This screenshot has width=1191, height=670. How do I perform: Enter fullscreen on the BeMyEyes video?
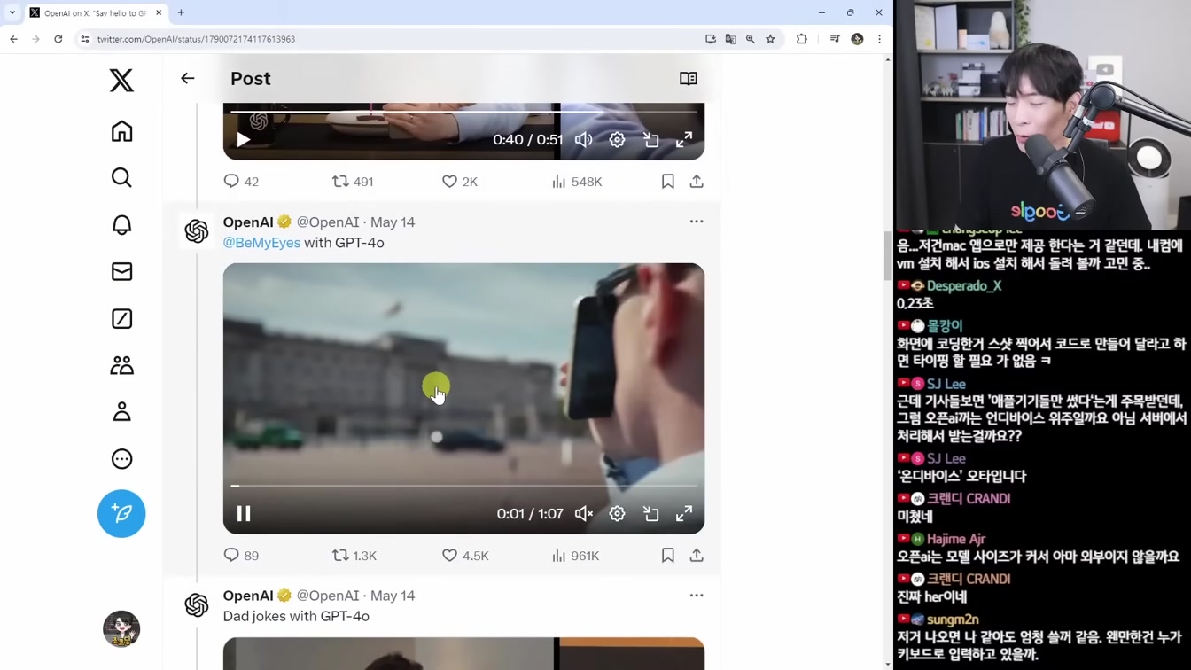[x=684, y=514]
